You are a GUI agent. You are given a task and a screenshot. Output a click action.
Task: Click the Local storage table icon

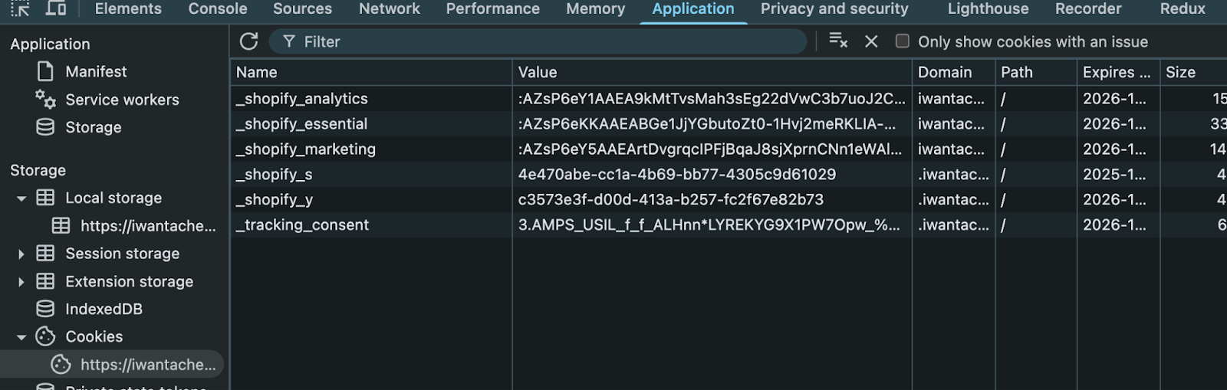(46, 198)
